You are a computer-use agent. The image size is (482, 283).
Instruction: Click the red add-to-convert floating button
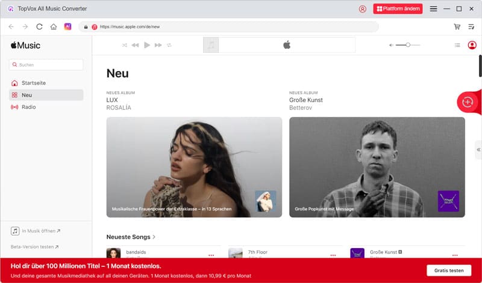[x=468, y=102]
